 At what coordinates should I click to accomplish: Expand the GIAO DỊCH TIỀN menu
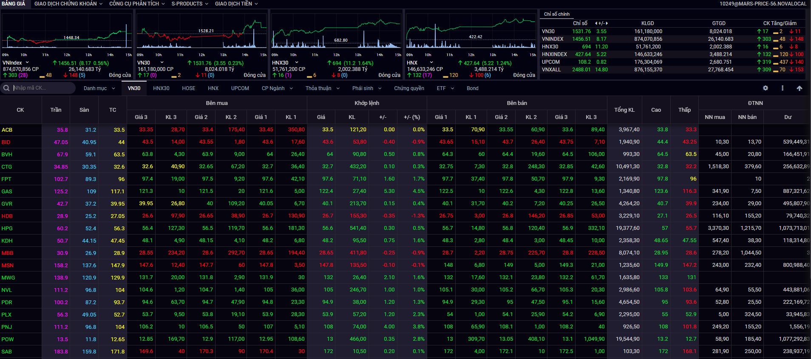236,3
